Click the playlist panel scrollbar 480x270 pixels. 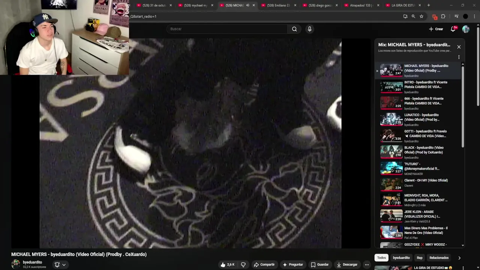pos(463,106)
